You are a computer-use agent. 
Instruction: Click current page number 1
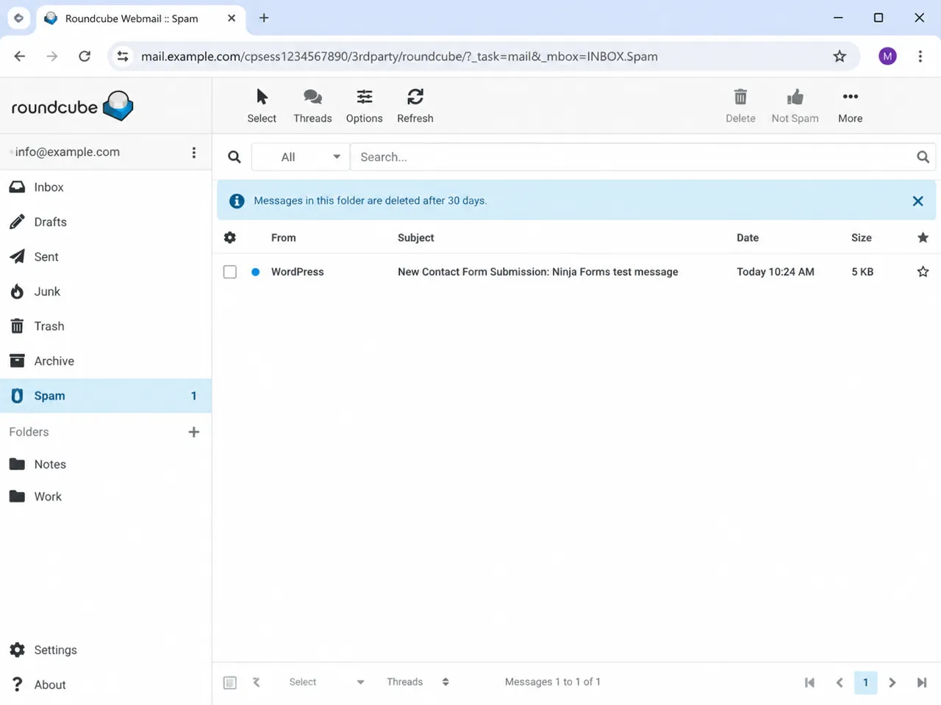coord(865,682)
